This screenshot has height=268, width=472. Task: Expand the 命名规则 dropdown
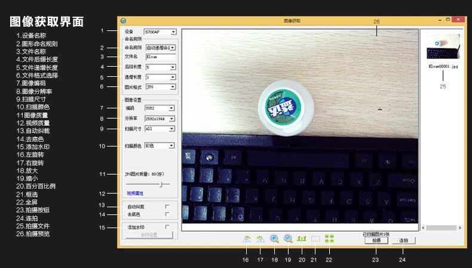[x=161, y=48]
